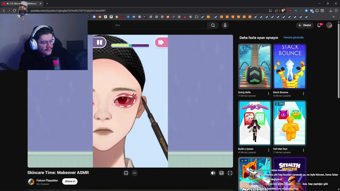The height and width of the screenshot is (191, 340).
Task: Click Tall Man Run title text
Action: pyautogui.click(x=280, y=149)
